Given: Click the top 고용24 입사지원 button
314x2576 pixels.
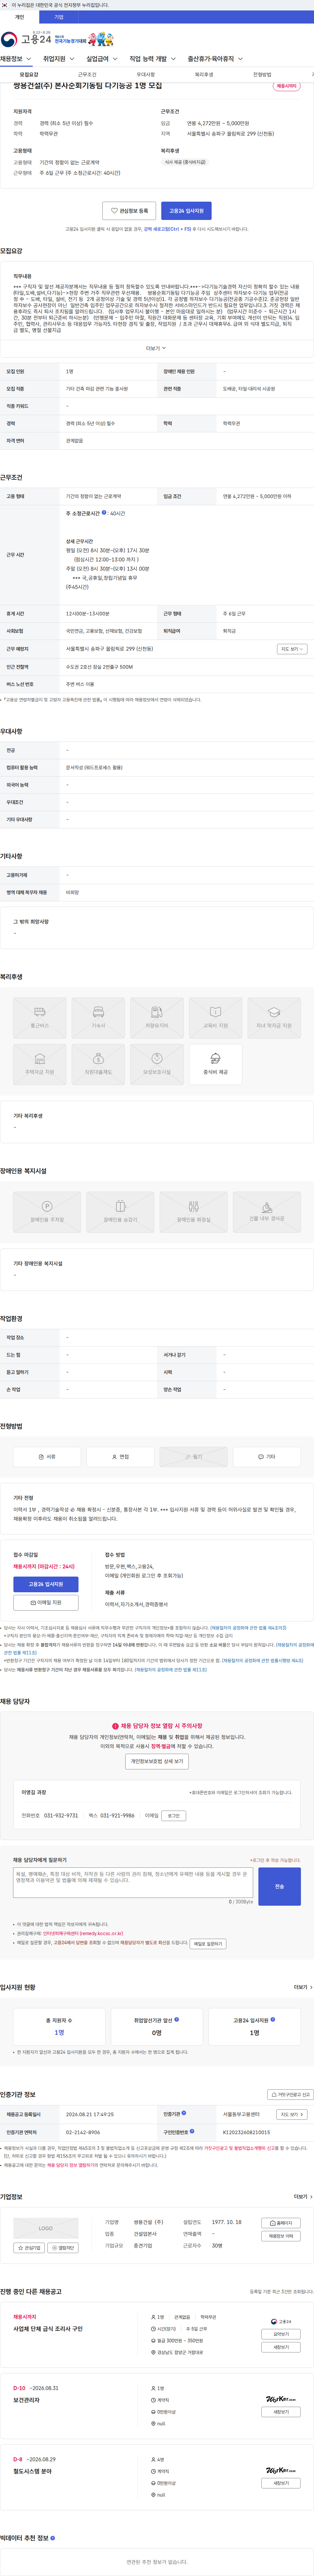Looking at the screenshot, I should coord(186,211).
